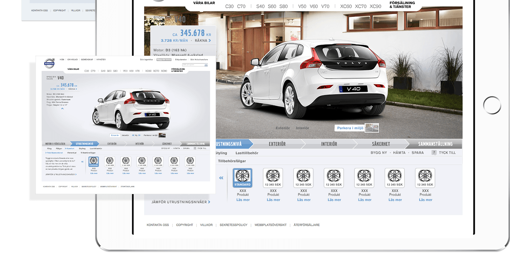Open S40 model in tablet view

click(260, 6)
